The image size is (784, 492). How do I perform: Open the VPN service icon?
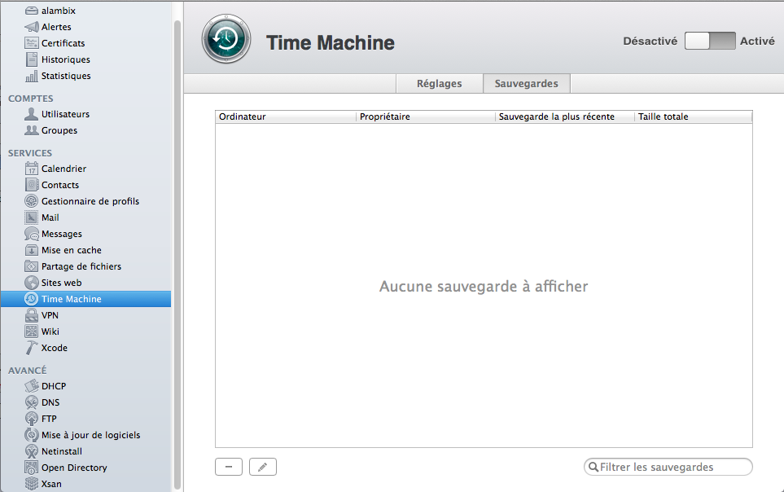[x=32, y=315]
